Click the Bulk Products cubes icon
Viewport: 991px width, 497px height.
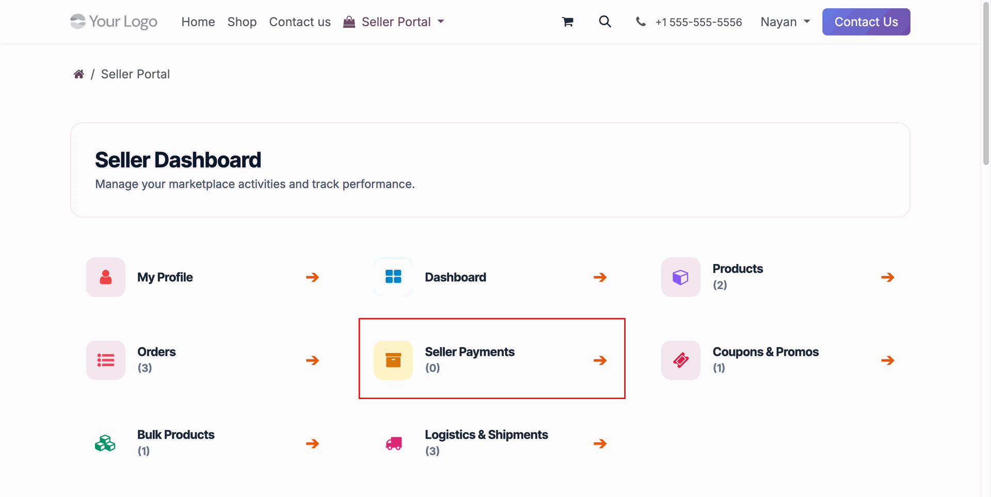coord(105,443)
